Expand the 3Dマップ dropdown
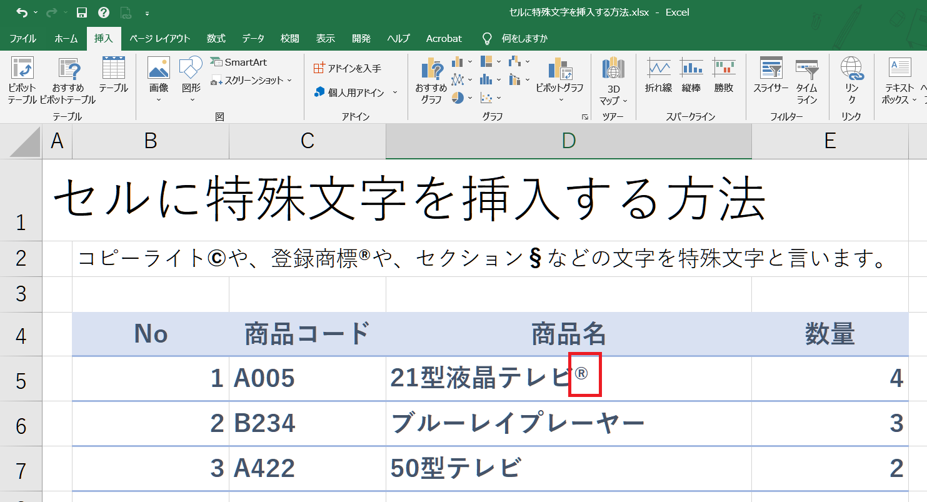 [x=624, y=101]
